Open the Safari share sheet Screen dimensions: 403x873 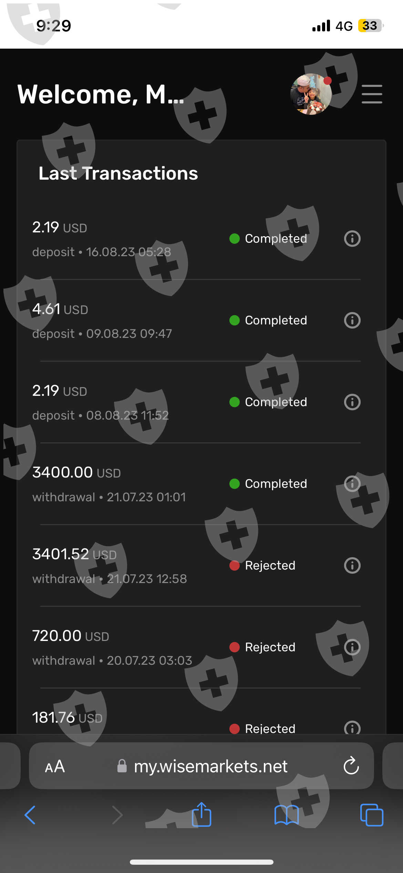click(201, 815)
